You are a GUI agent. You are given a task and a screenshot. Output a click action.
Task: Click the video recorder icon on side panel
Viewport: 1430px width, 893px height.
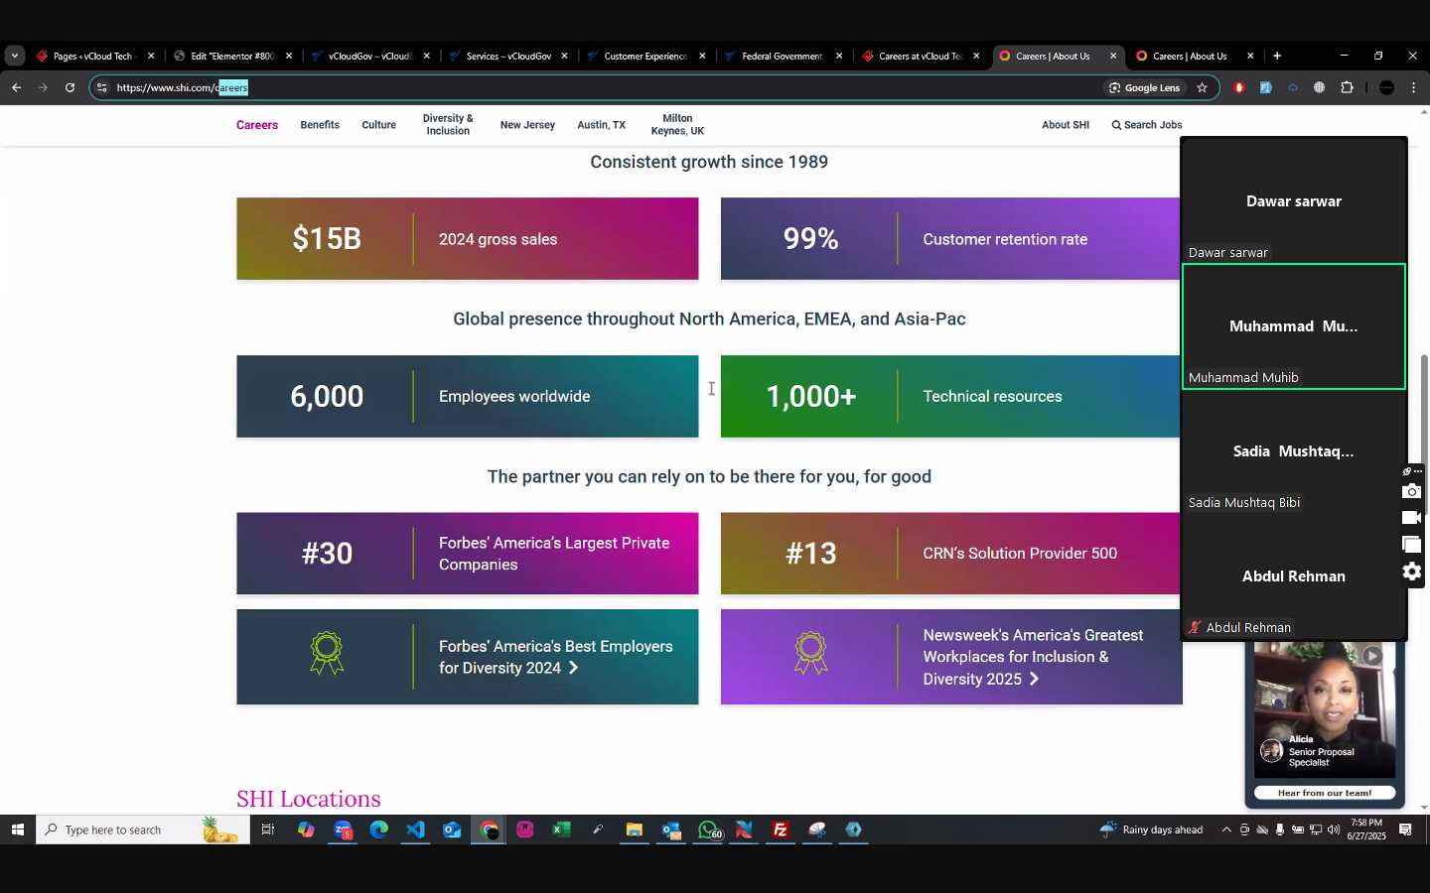(x=1411, y=518)
